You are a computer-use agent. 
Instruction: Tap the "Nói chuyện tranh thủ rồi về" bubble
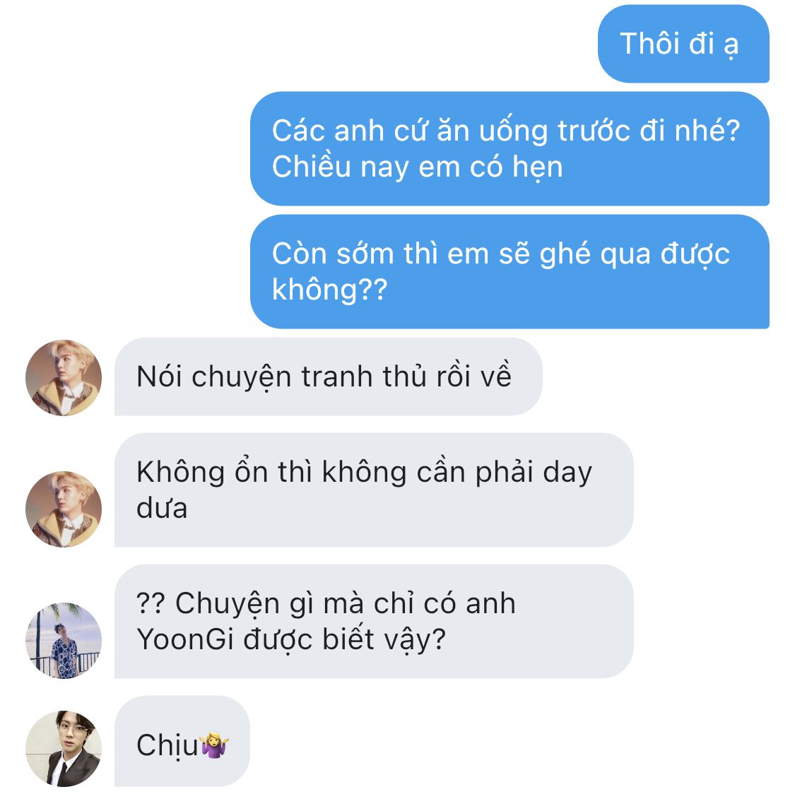click(x=328, y=377)
